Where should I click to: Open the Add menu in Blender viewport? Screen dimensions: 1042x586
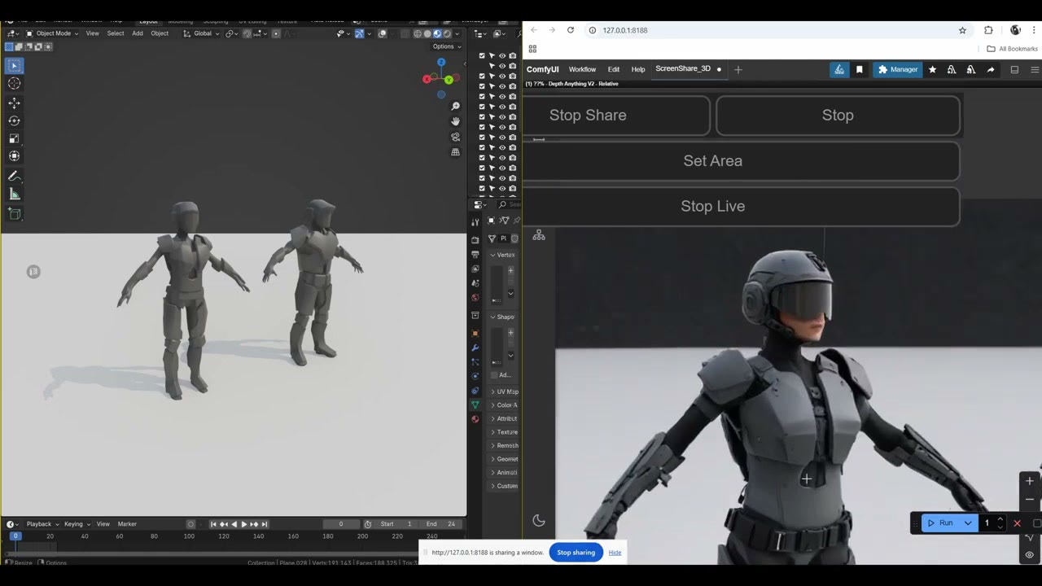click(x=138, y=33)
